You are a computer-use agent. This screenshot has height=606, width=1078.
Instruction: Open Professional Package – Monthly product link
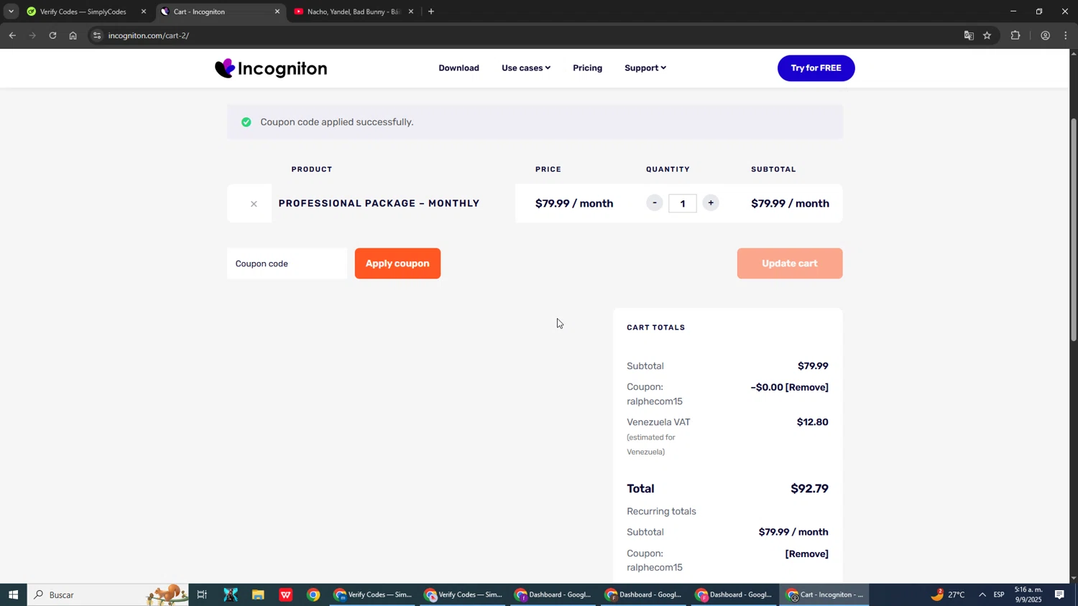(x=379, y=203)
